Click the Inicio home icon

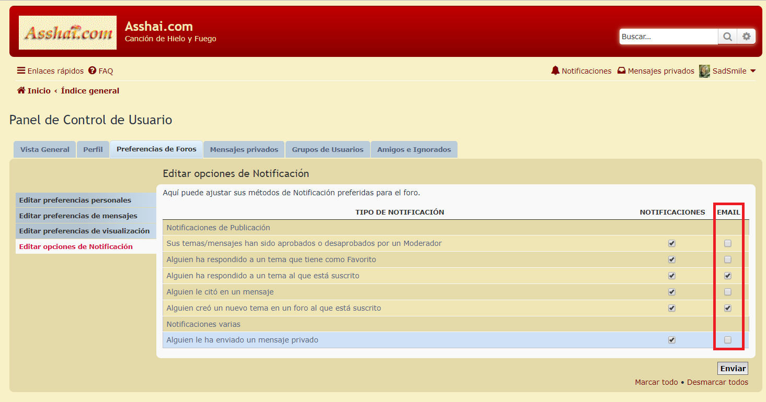pyautogui.click(x=21, y=90)
